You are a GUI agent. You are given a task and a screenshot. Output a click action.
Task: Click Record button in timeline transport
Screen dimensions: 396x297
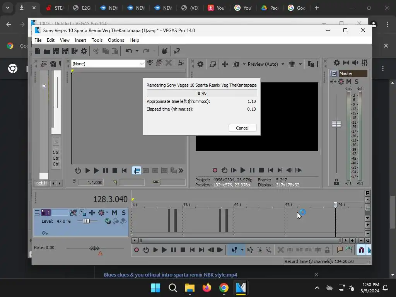tap(137, 250)
